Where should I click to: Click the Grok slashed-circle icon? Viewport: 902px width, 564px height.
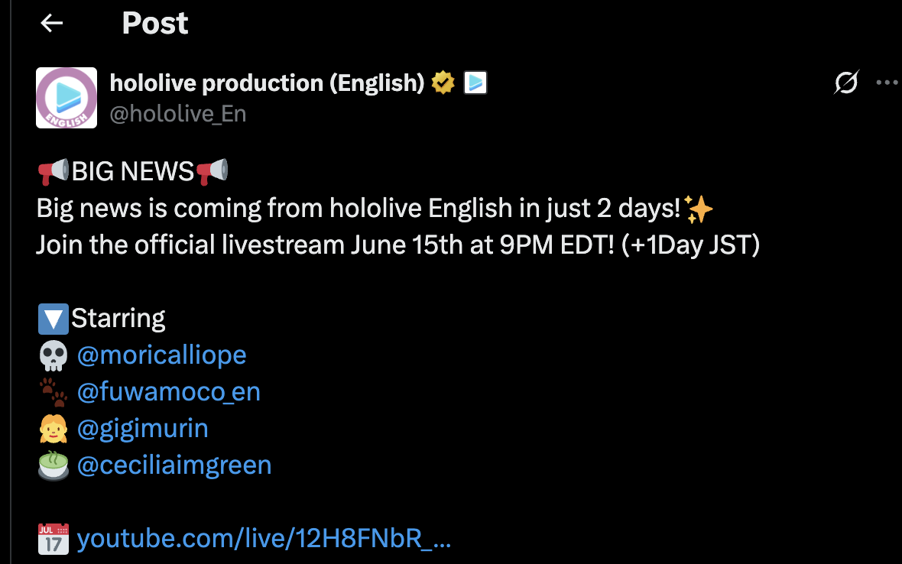pyautogui.click(x=846, y=83)
